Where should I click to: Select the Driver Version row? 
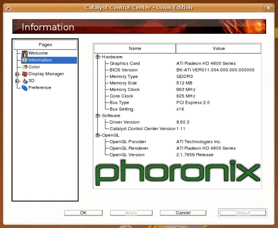click(x=178, y=122)
